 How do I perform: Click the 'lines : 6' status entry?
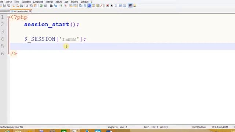(123, 127)
